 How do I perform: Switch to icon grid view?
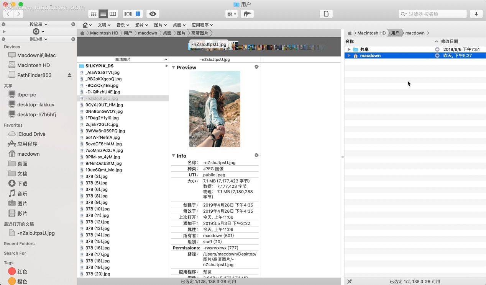point(94,14)
